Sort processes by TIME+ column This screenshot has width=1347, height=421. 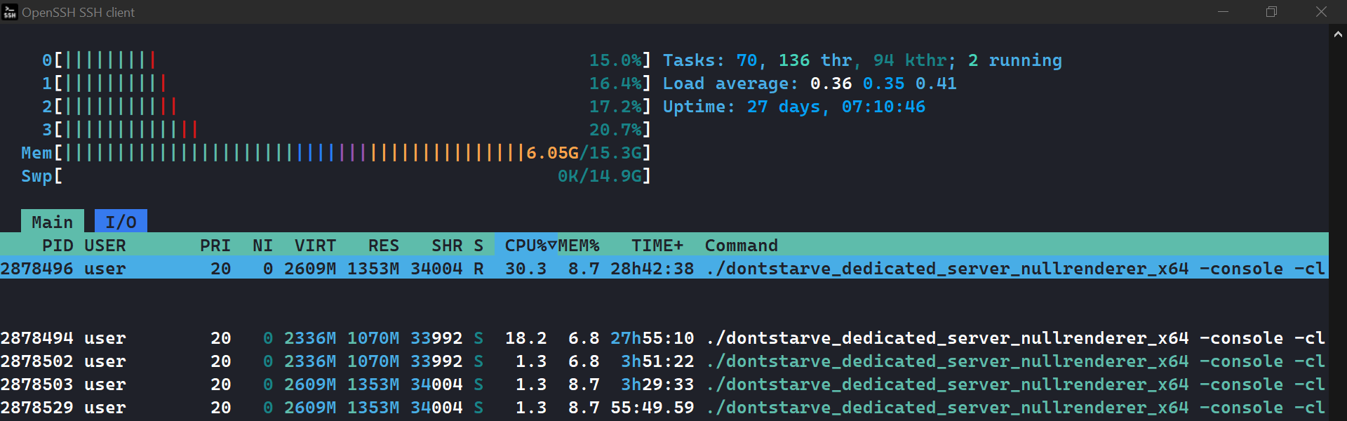pos(657,246)
